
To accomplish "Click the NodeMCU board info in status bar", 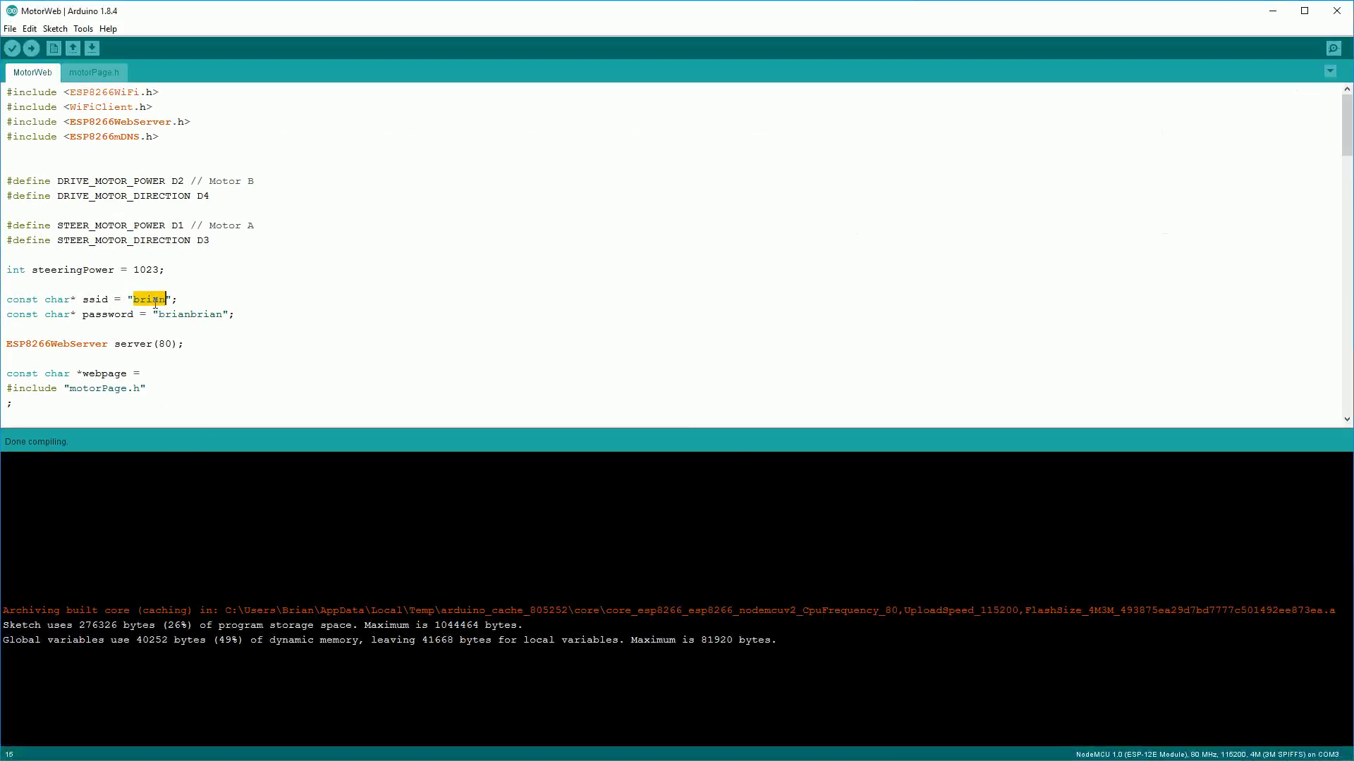I will click(1207, 754).
